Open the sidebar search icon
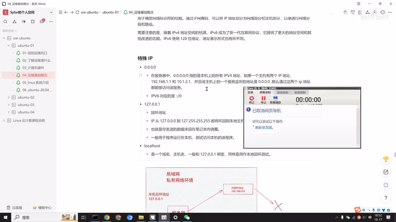The image size is (396, 222). pos(5,22)
